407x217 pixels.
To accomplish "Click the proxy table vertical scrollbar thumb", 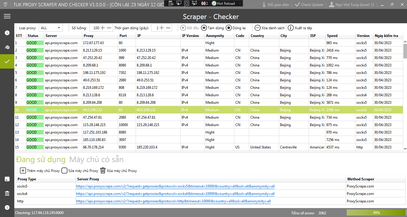I will point(405,51).
